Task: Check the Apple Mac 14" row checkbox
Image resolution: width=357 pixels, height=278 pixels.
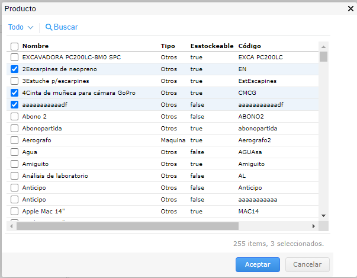Action: coord(14,211)
